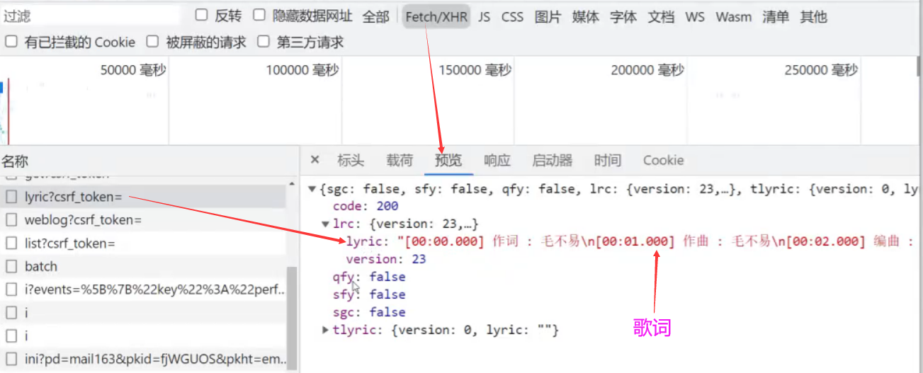Select the i?events=%5B%7B%22key request

[x=143, y=289]
